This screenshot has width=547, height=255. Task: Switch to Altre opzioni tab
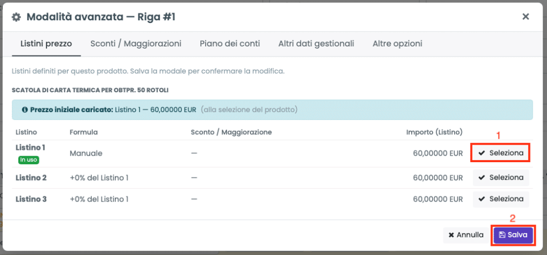pyautogui.click(x=397, y=44)
